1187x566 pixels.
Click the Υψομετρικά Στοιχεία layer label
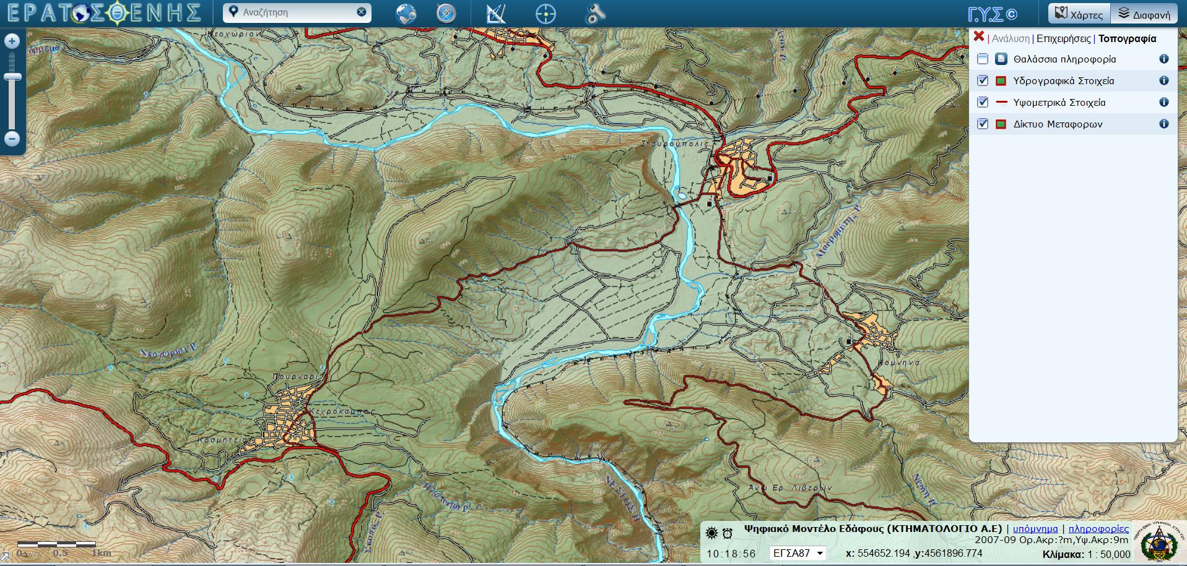(x=1059, y=103)
